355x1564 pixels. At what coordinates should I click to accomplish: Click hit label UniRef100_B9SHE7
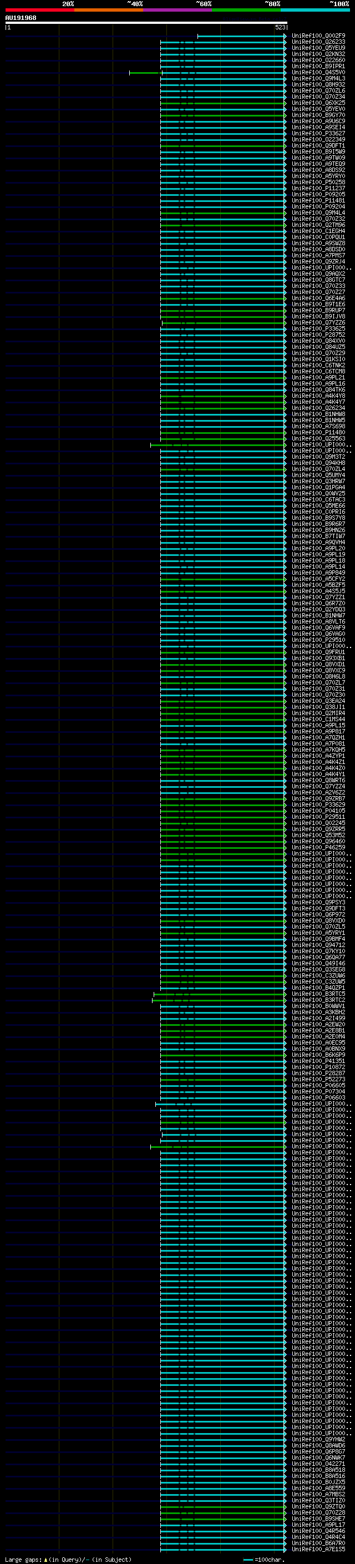pos(318,1519)
